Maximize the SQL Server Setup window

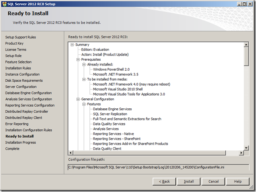[244, 4]
